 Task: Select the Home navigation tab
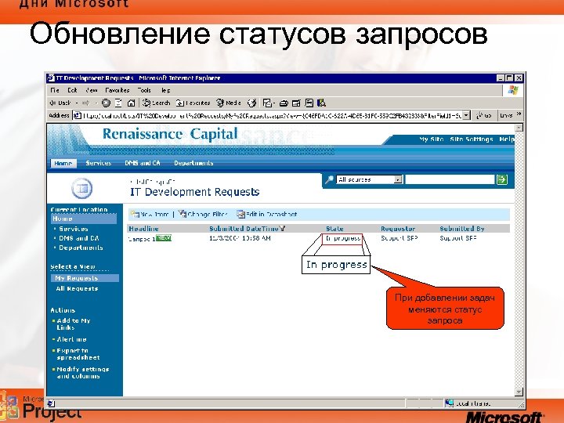(x=63, y=163)
